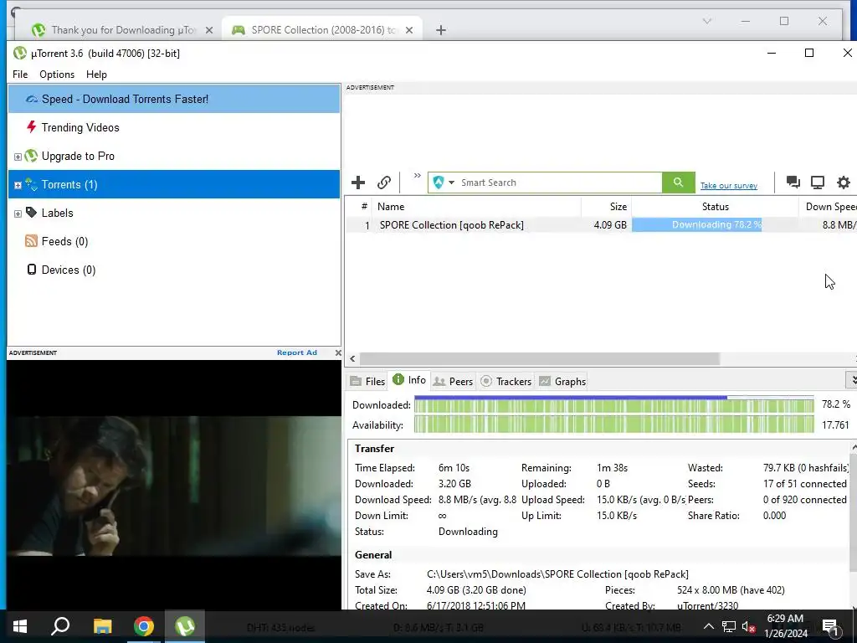Image resolution: width=857 pixels, height=643 pixels.
Task: Click the video advertisement thumbnail
Action: 174,486
